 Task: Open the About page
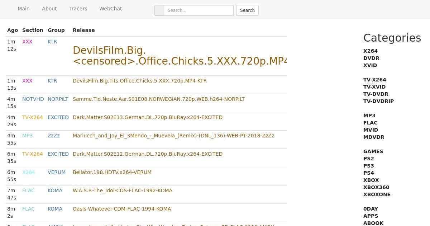(49, 9)
